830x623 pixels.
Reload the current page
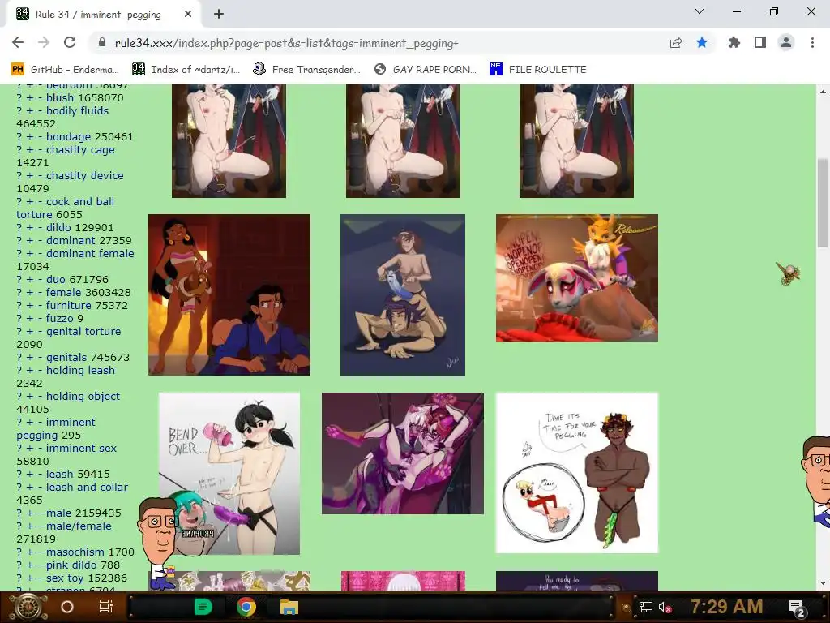(x=70, y=42)
